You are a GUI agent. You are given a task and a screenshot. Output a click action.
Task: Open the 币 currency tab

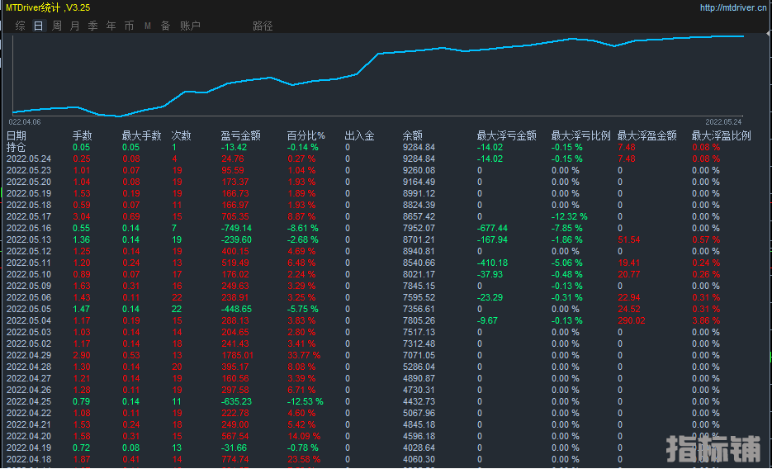point(129,26)
